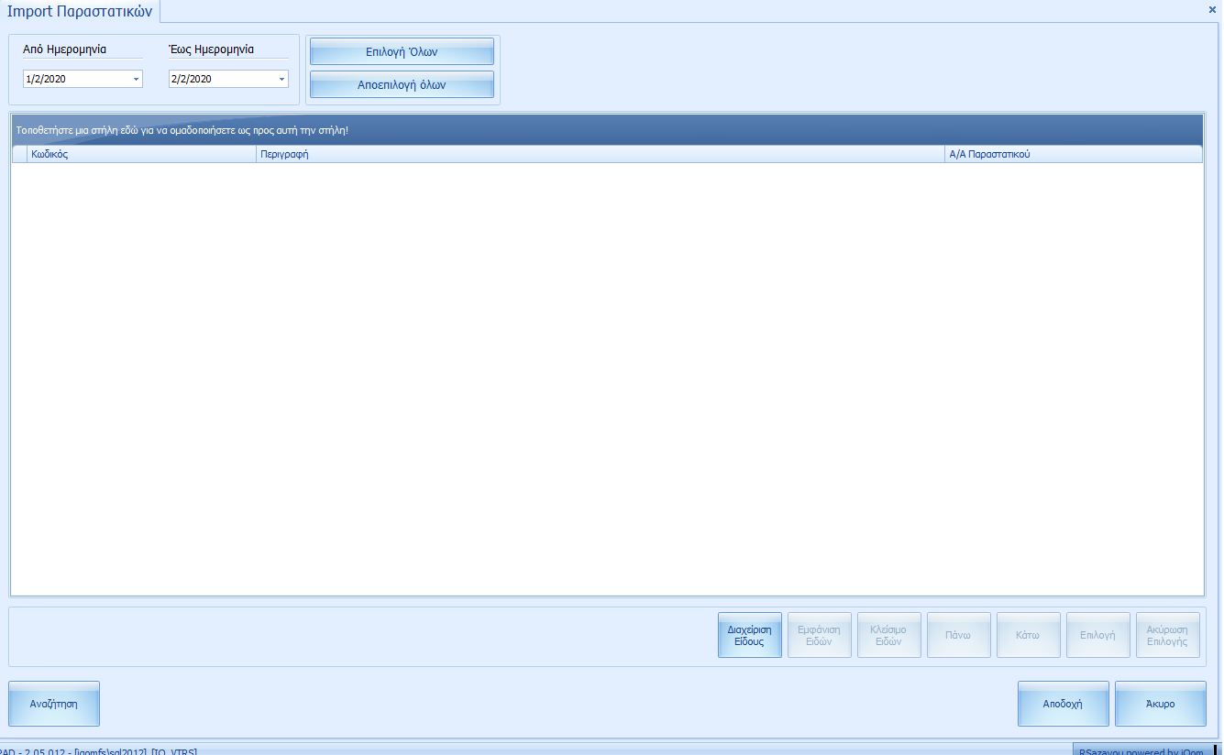
Task: Select the Import Παραστατικών tab
Action: coord(80,12)
